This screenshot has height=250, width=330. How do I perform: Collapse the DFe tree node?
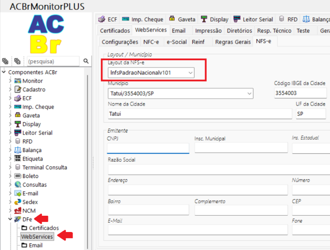click(10, 219)
